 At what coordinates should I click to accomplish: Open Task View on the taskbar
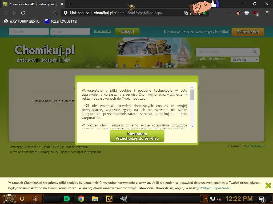click(x=35, y=199)
